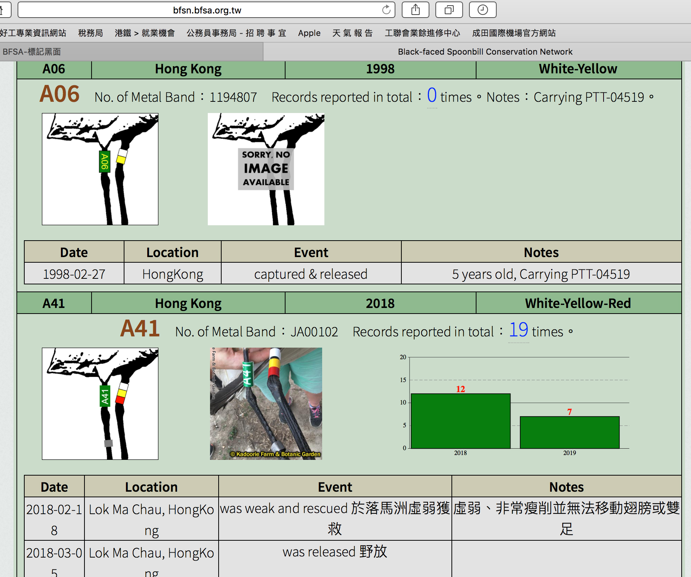This screenshot has width=691, height=577.
Task: Click the blue 19 records count link
Action: [x=518, y=330]
